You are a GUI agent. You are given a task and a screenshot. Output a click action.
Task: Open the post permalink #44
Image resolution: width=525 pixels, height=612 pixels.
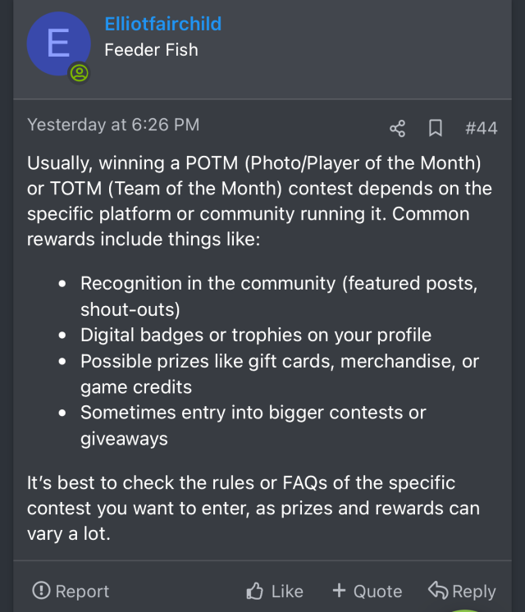tap(481, 128)
